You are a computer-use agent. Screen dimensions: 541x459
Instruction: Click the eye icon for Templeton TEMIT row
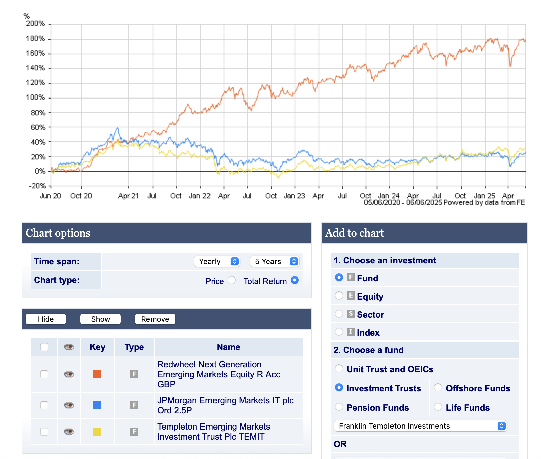coord(69,432)
